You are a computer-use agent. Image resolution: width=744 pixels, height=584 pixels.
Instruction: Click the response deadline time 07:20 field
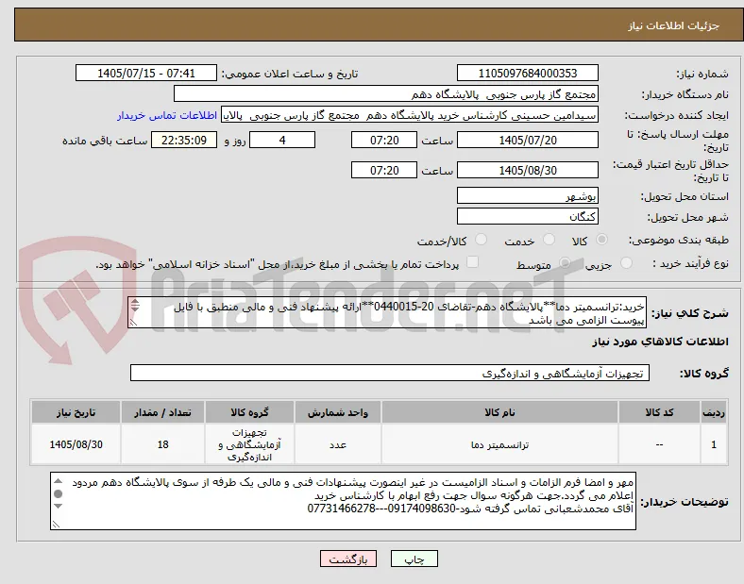pyautogui.click(x=384, y=141)
